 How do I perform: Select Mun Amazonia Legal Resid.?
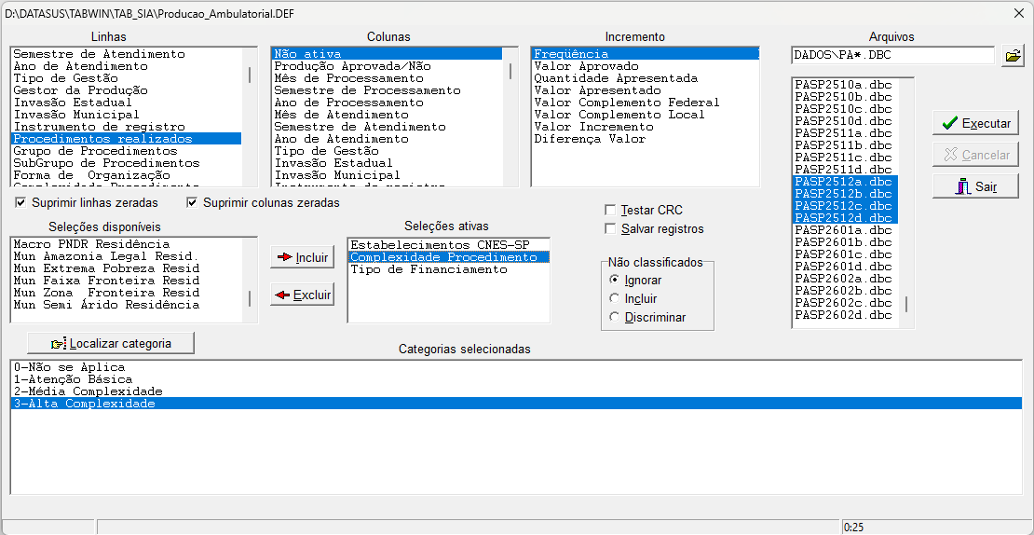point(127,256)
